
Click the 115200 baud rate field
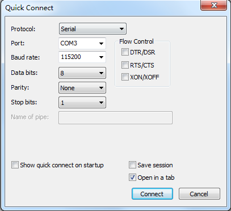click(78, 57)
